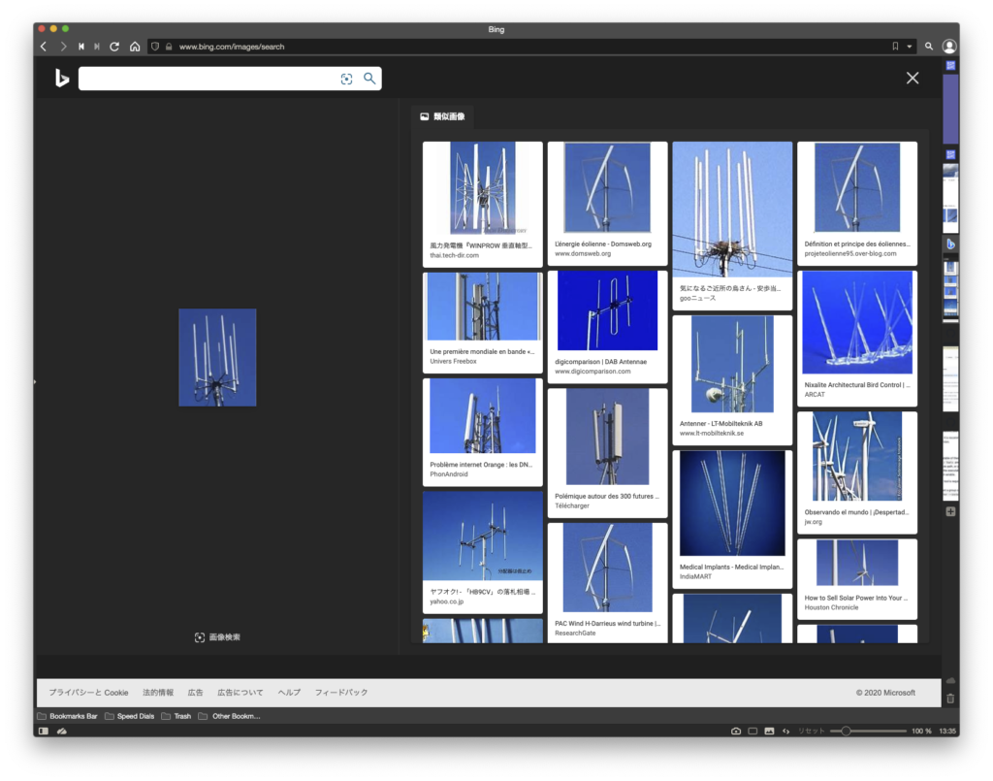Select the 類似画像 tab
This screenshot has height=781, width=993.
[442, 116]
